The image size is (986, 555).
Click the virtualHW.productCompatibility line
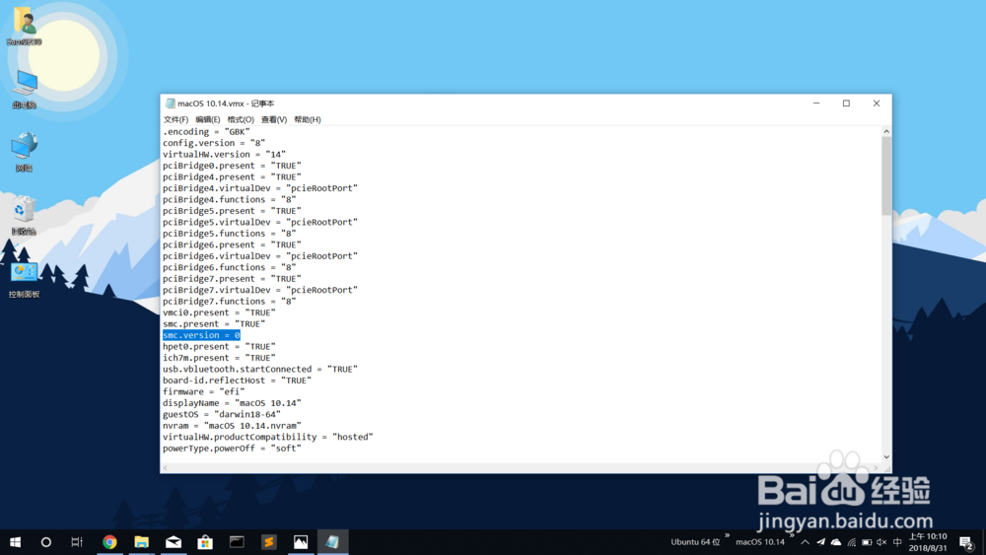(267, 437)
